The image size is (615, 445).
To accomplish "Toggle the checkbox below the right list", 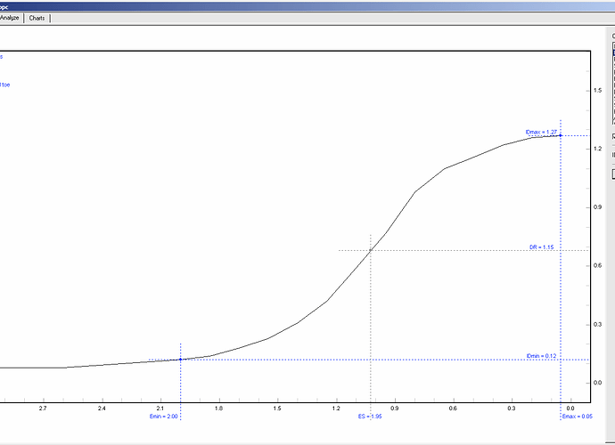I will [612, 136].
